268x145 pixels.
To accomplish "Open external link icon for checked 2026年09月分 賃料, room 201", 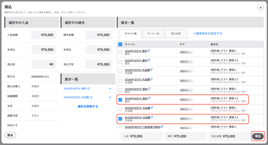I will point(149,98).
